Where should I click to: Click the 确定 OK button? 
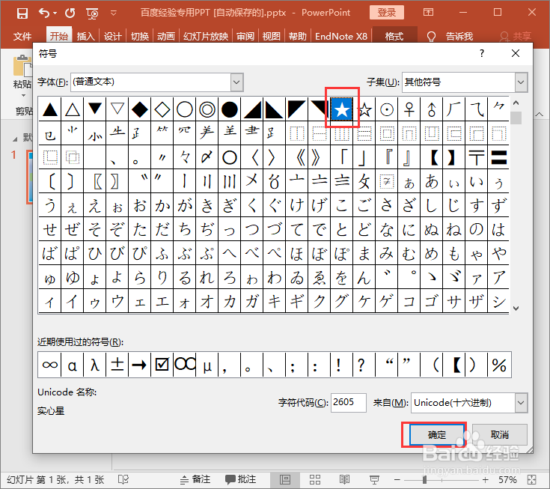pyautogui.click(x=437, y=435)
